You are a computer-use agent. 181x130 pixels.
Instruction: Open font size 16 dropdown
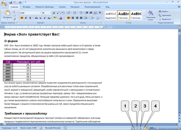50,13
